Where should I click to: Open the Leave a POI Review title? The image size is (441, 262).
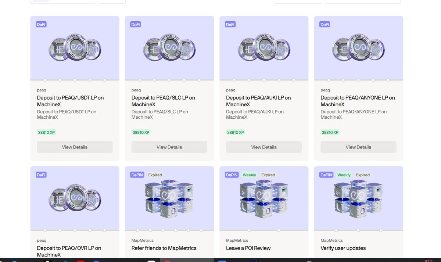[248, 248]
